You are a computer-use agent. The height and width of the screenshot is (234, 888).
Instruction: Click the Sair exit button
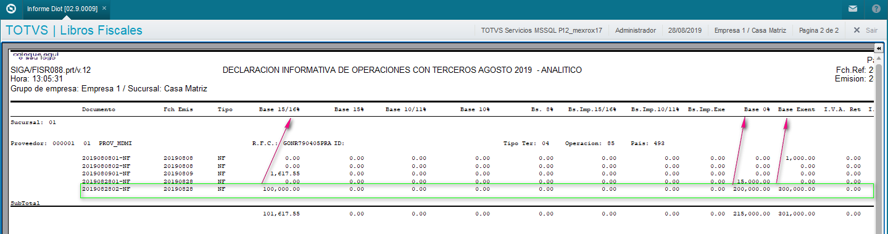click(865, 30)
